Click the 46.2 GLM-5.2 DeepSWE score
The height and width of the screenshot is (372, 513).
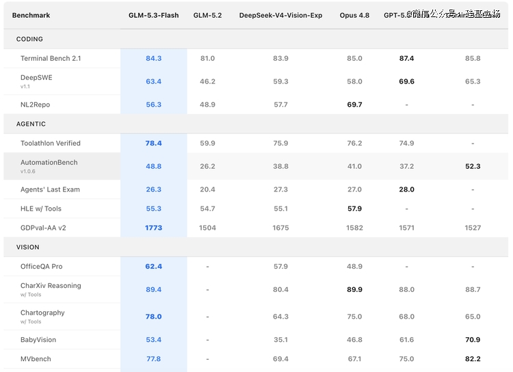(208, 81)
